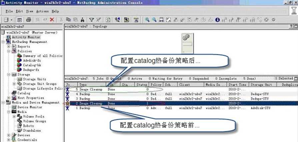This screenshot has height=142, width=298.
Task: Maximize jobs pane using corner box icon
Action: point(296,79)
